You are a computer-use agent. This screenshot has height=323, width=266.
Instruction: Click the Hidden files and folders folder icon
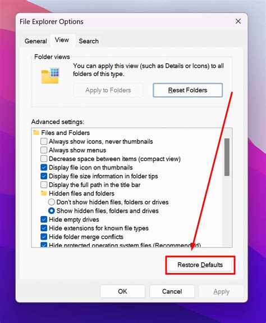tap(44, 193)
